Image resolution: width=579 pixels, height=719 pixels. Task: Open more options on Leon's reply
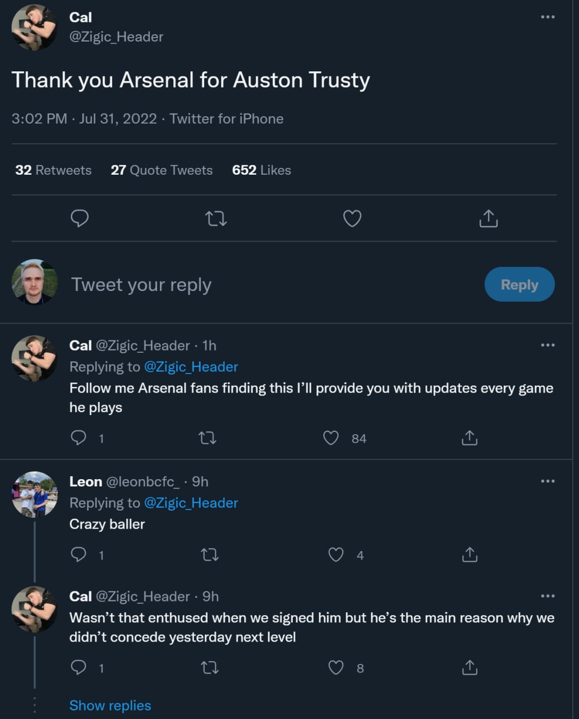tap(548, 481)
